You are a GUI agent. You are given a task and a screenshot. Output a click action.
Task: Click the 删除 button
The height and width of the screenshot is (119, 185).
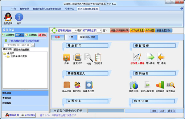point(43,35)
